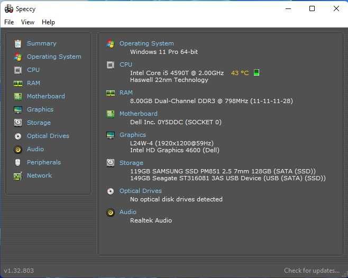Viewport: 348px width, 278px height.
Task: Click the Audio speaker icon in sidebar
Action: (x=18, y=150)
